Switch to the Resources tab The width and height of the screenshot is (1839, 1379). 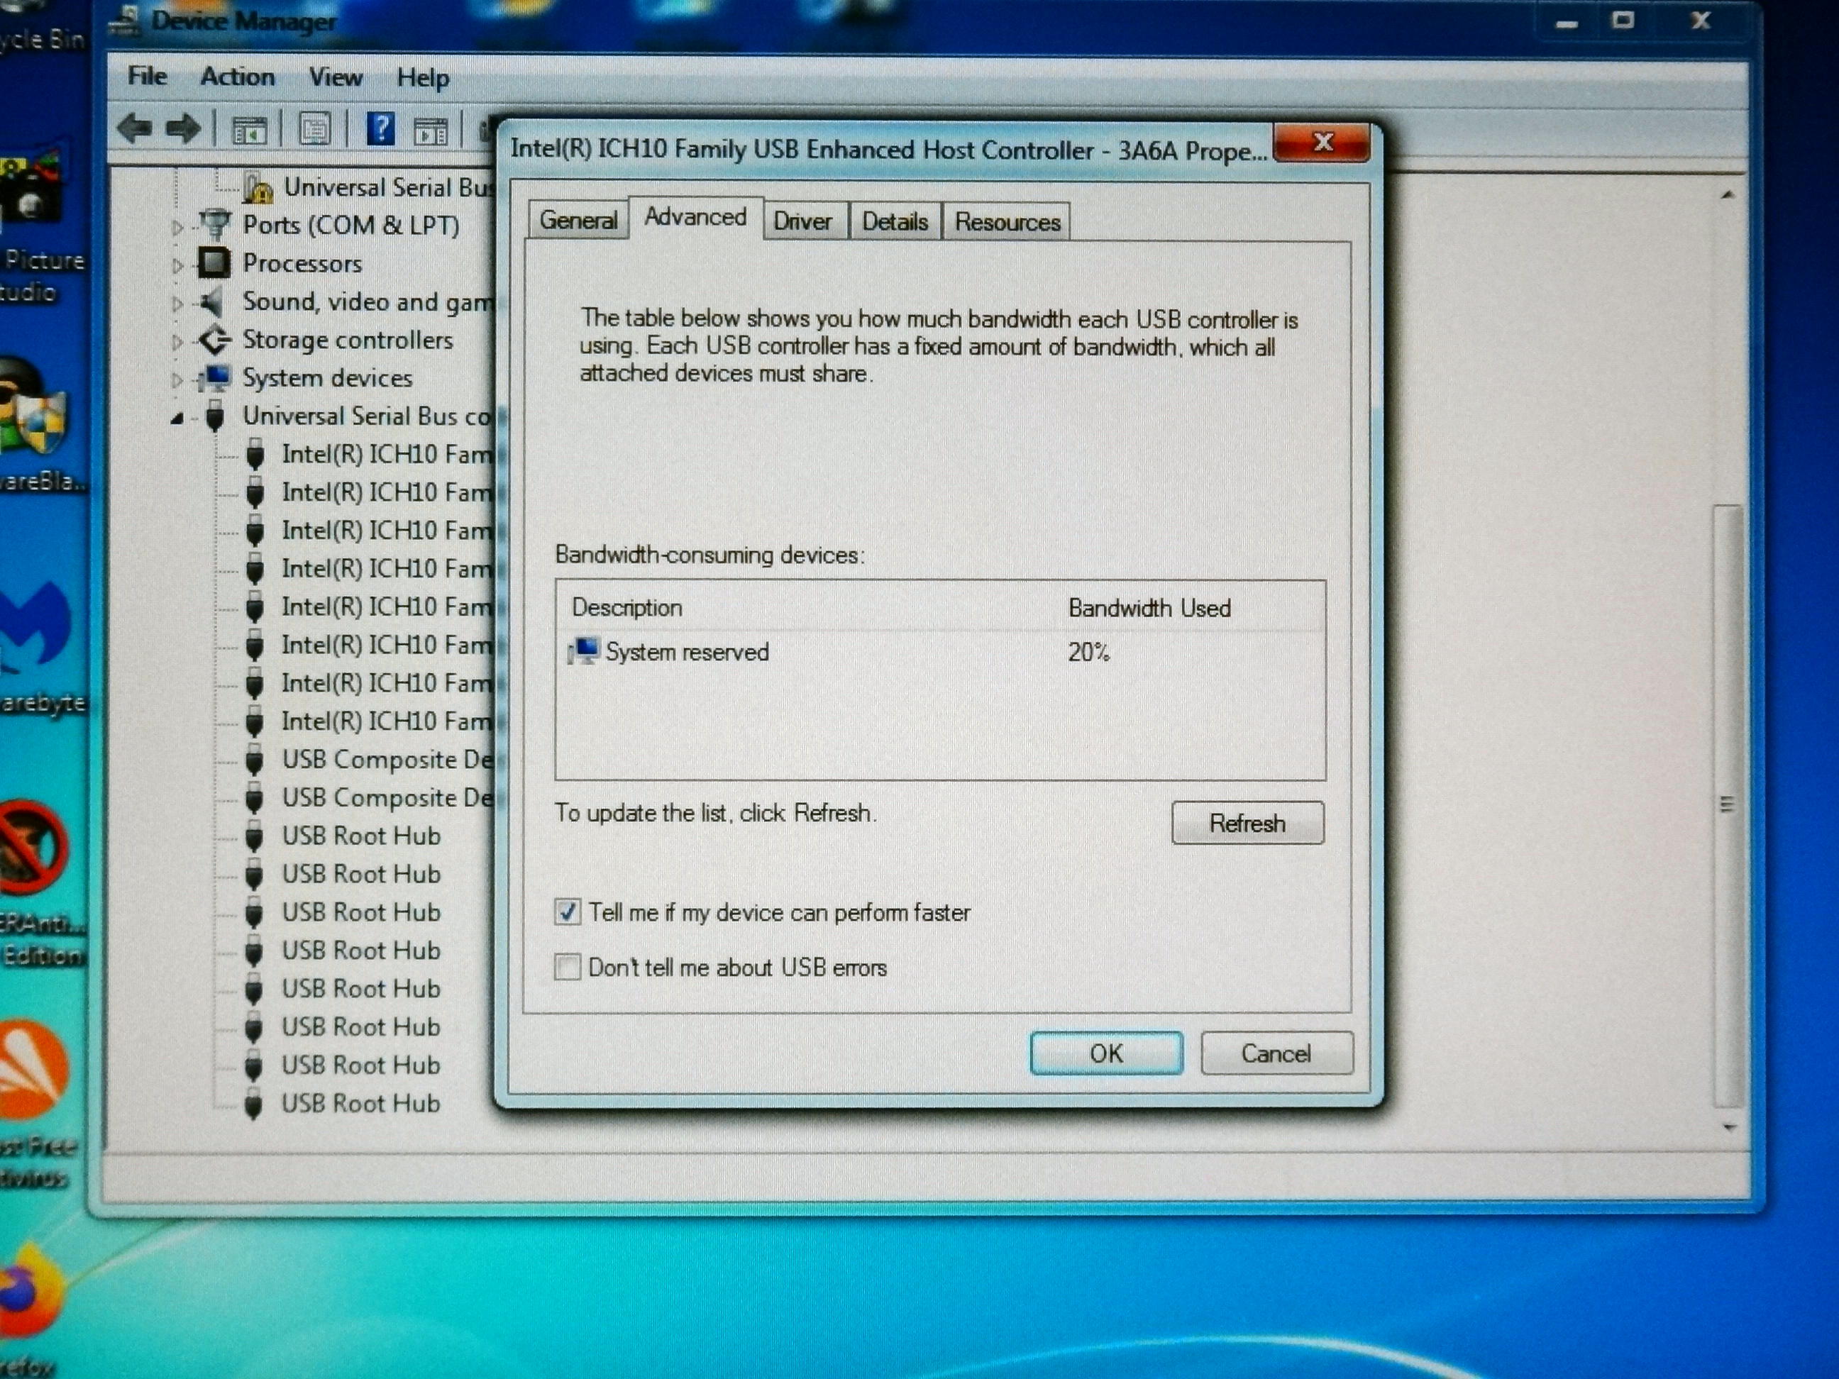1007,222
